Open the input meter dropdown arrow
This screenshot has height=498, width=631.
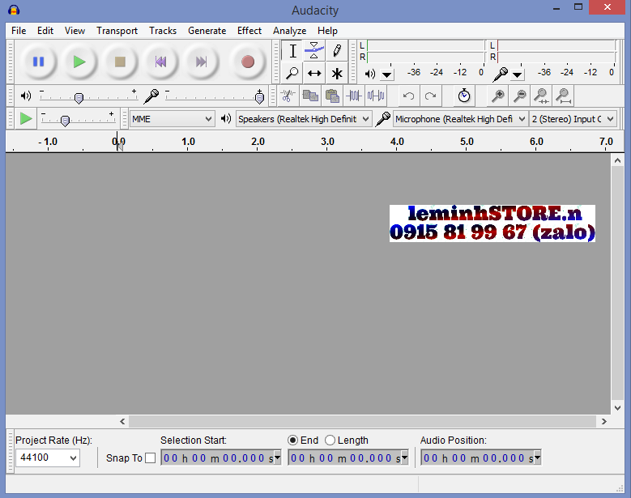pos(517,74)
